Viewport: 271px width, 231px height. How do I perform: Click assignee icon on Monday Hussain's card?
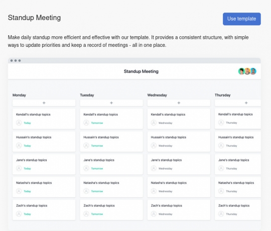coord(19,145)
